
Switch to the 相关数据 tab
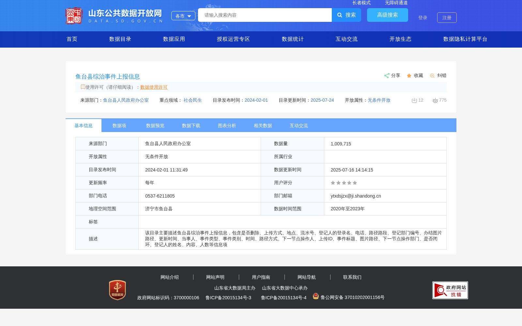pos(263,126)
